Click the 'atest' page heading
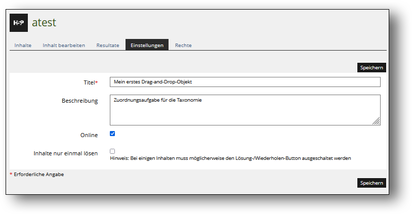The height and width of the screenshot is (214, 412). pos(44,23)
